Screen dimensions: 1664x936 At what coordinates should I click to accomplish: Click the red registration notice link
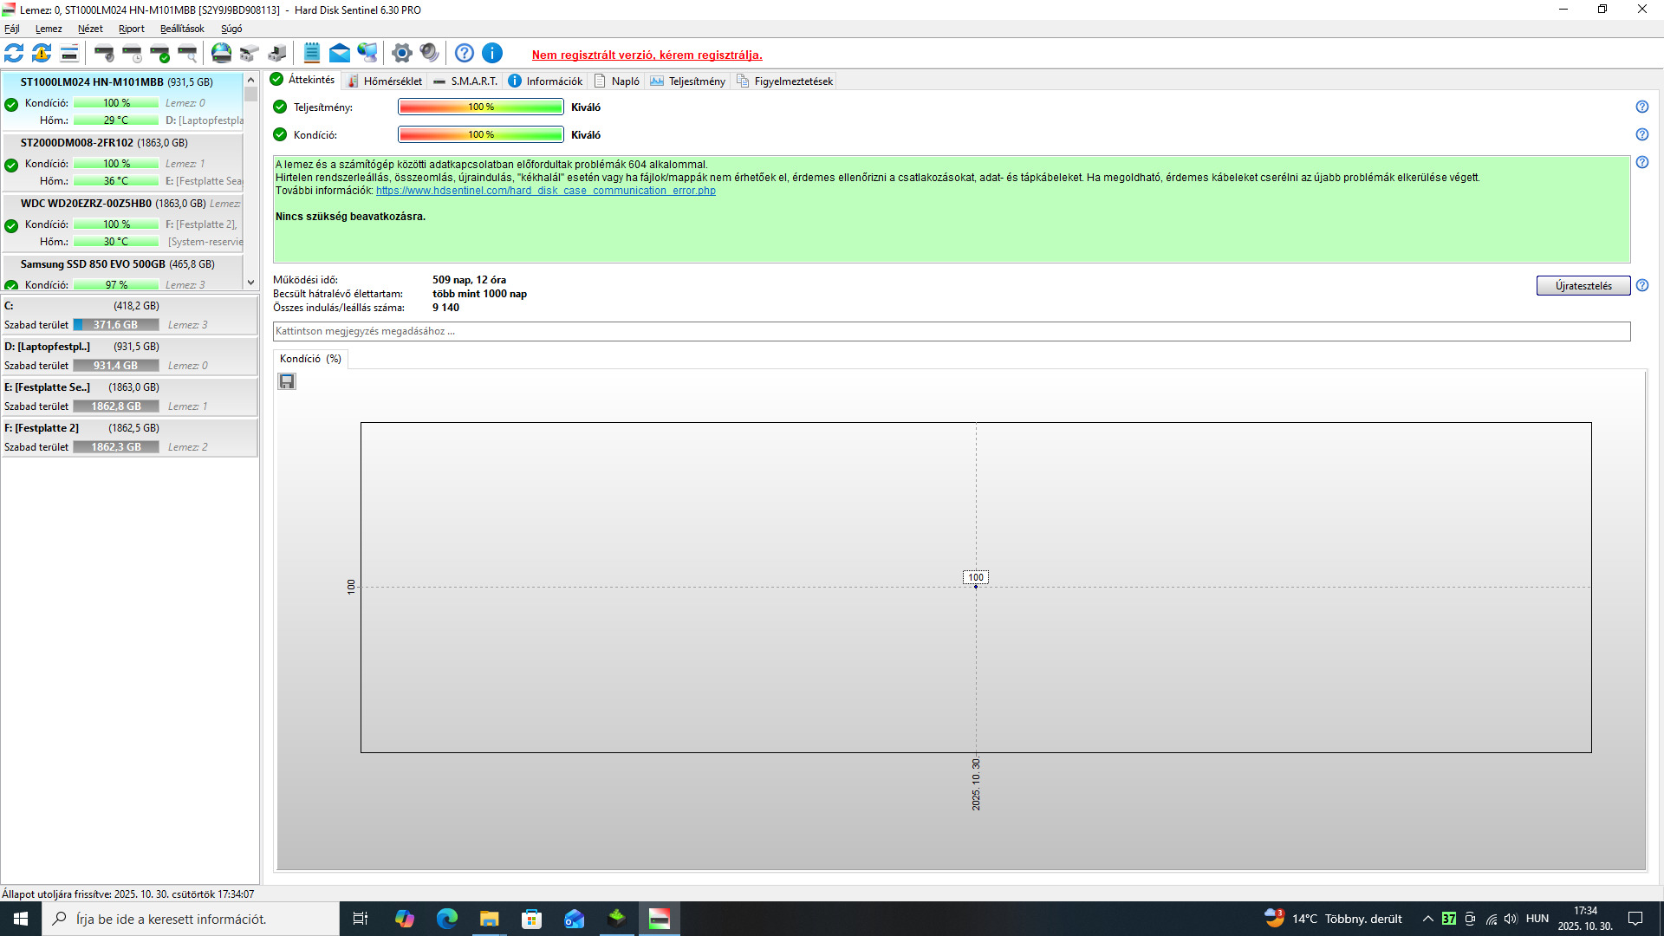[x=647, y=55]
